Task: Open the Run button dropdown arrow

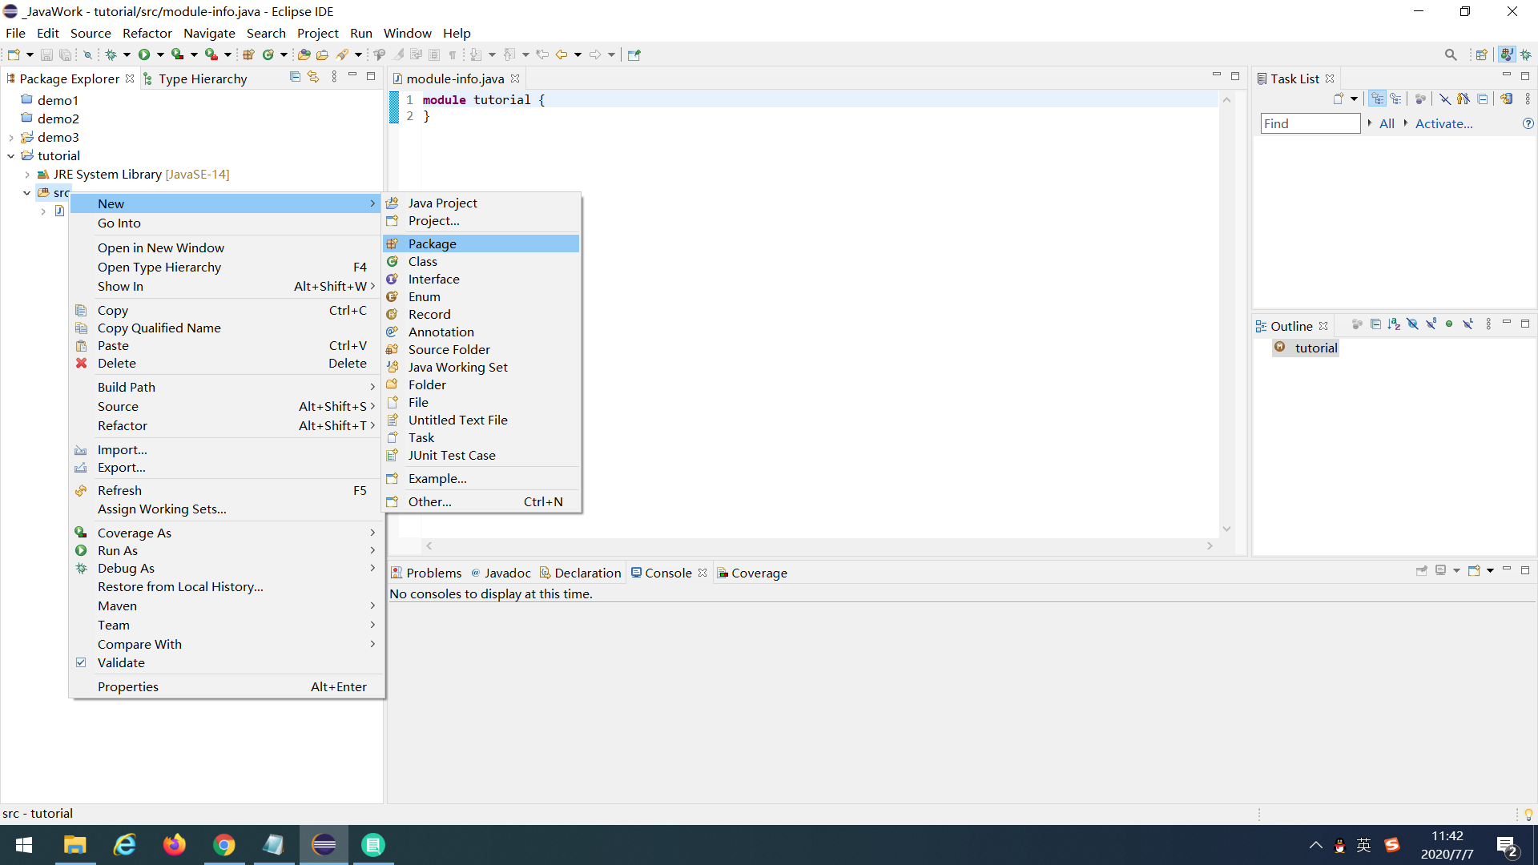Action: pyautogui.click(x=160, y=54)
